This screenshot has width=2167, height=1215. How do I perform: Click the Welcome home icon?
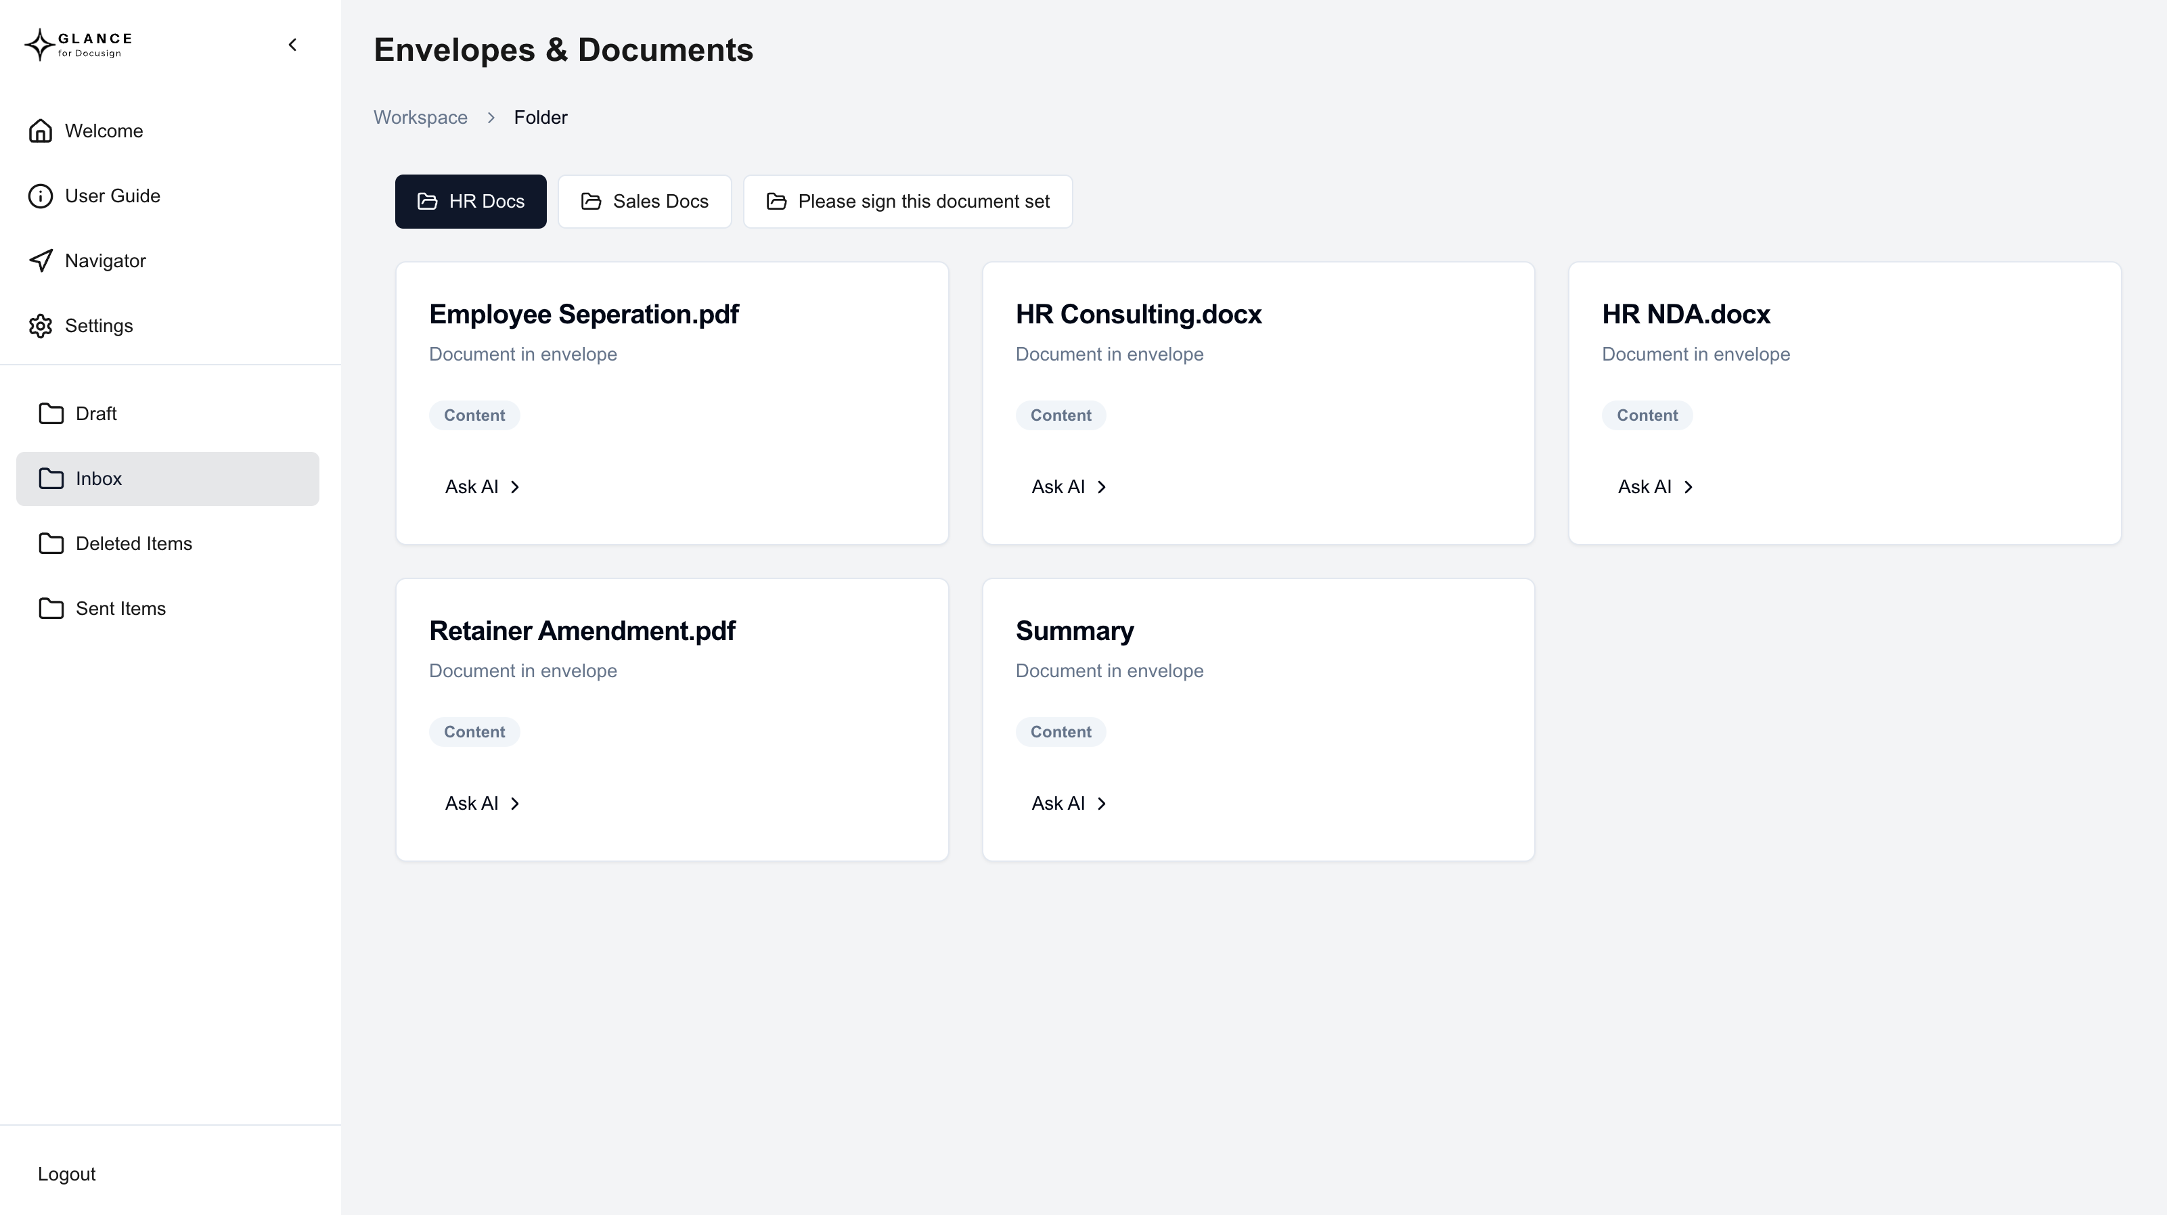pyautogui.click(x=41, y=131)
